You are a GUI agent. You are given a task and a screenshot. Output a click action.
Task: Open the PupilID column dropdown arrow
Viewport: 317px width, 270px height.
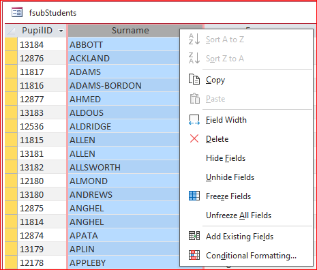61,31
